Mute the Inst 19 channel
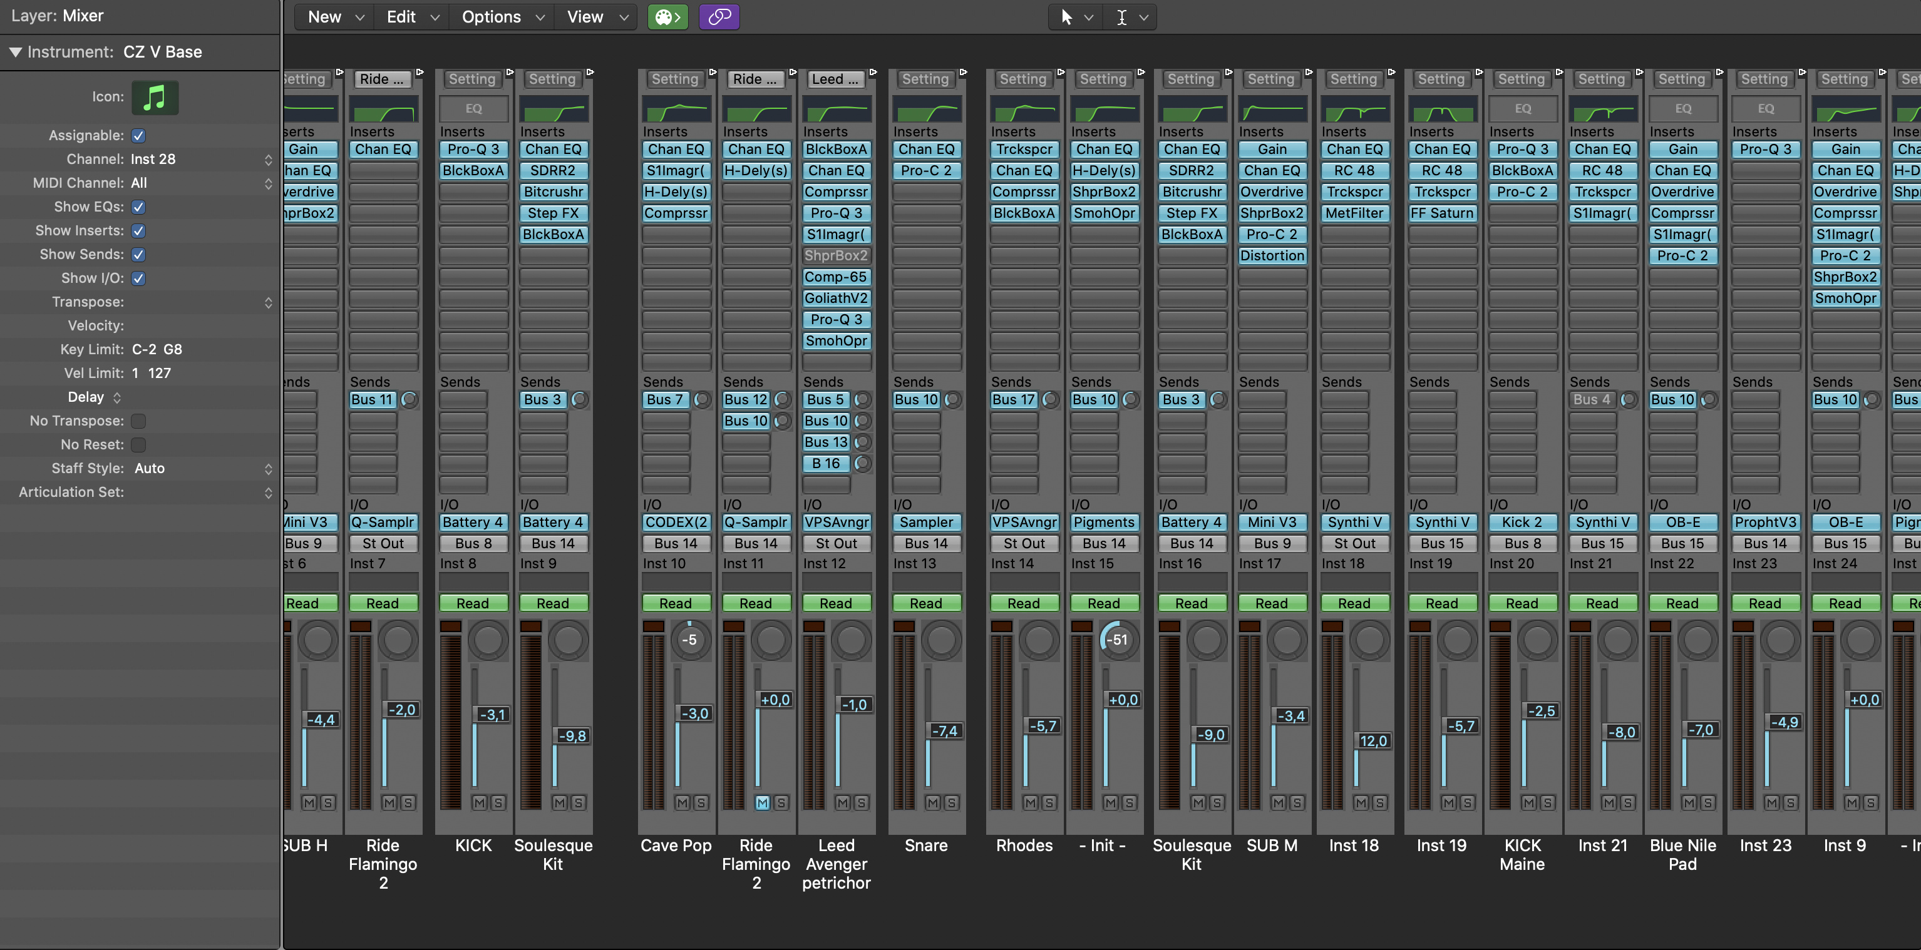The image size is (1921, 950). click(1448, 802)
